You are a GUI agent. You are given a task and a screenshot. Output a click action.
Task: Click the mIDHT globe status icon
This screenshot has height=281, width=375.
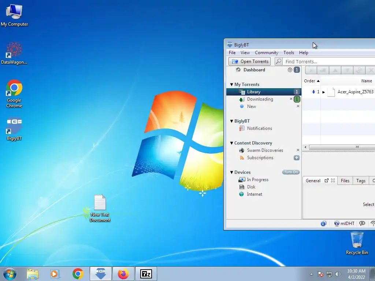[337, 224]
